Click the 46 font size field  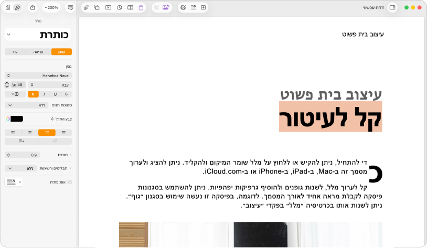click(18, 85)
